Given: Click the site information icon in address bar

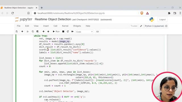Looking at the screenshot, I should [x=35, y=13].
